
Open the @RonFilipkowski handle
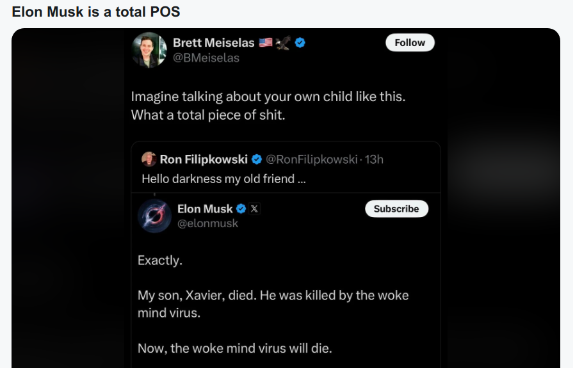tap(311, 159)
